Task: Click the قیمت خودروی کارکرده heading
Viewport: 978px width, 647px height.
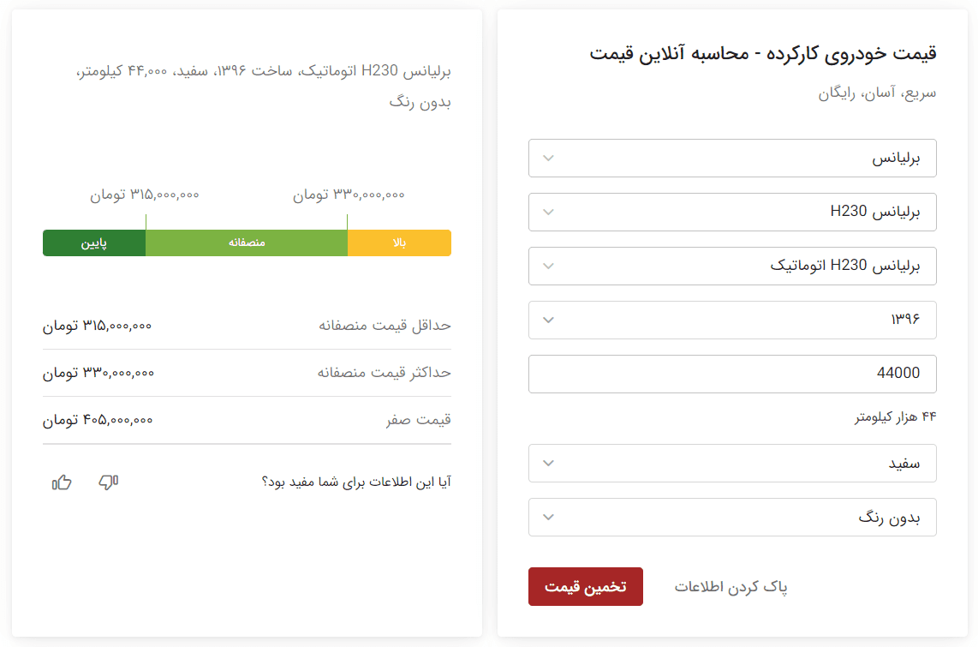Action: click(x=763, y=54)
